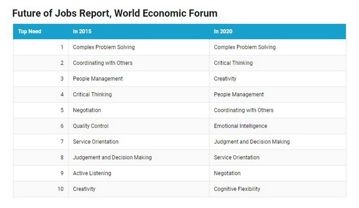This screenshot has height=208, width=359.
Task: Click "People Management" in the 2015 column
Action: point(98,79)
